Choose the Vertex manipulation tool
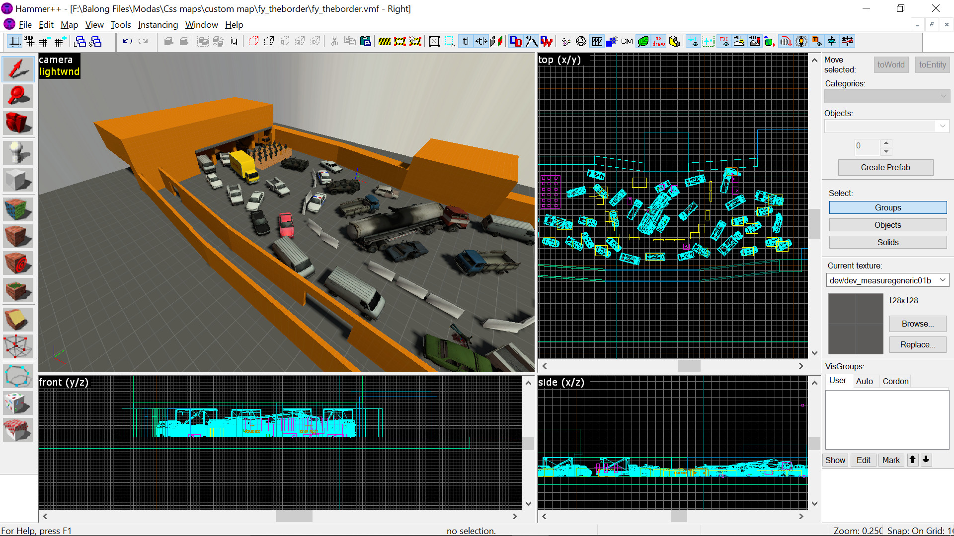 [18, 346]
